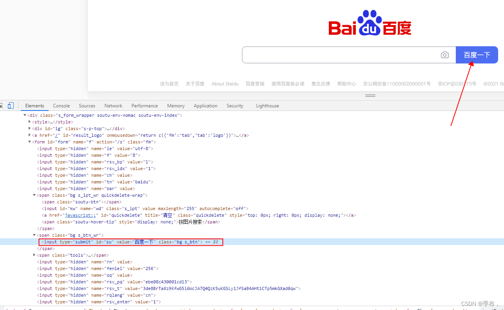Open the Sources tab
The image size is (504, 310).
87,106
